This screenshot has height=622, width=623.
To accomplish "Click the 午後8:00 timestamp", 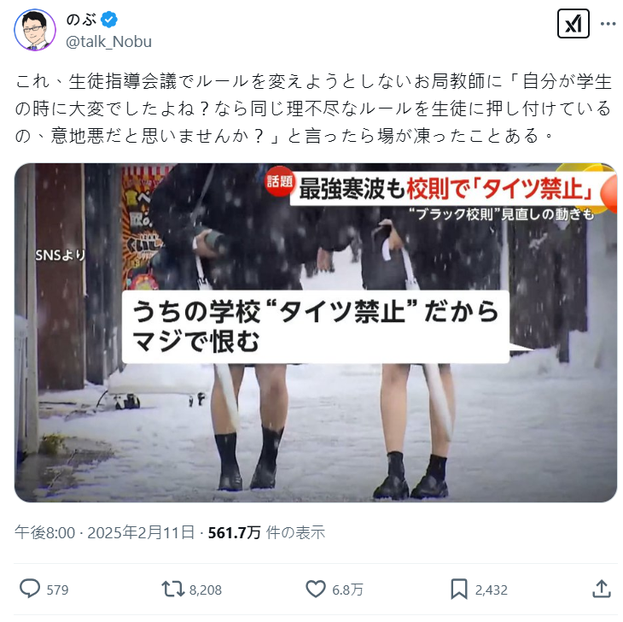I will click(x=45, y=532).
